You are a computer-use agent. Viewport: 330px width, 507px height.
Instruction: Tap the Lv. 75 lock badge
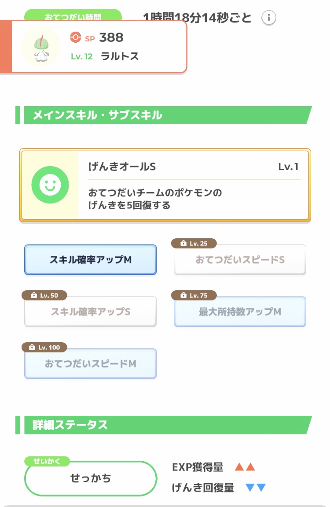pos(194,296)
